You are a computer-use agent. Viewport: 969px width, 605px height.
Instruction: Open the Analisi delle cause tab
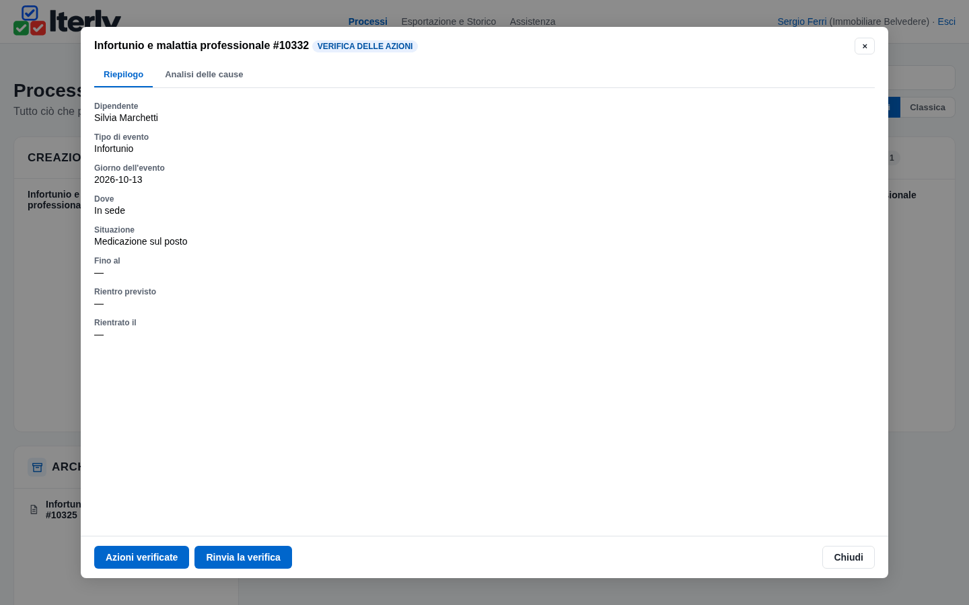204,75
